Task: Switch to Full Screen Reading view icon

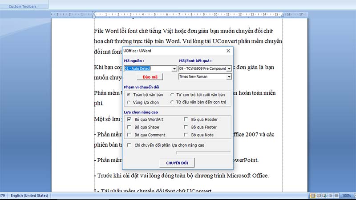Action: point(319,196)
